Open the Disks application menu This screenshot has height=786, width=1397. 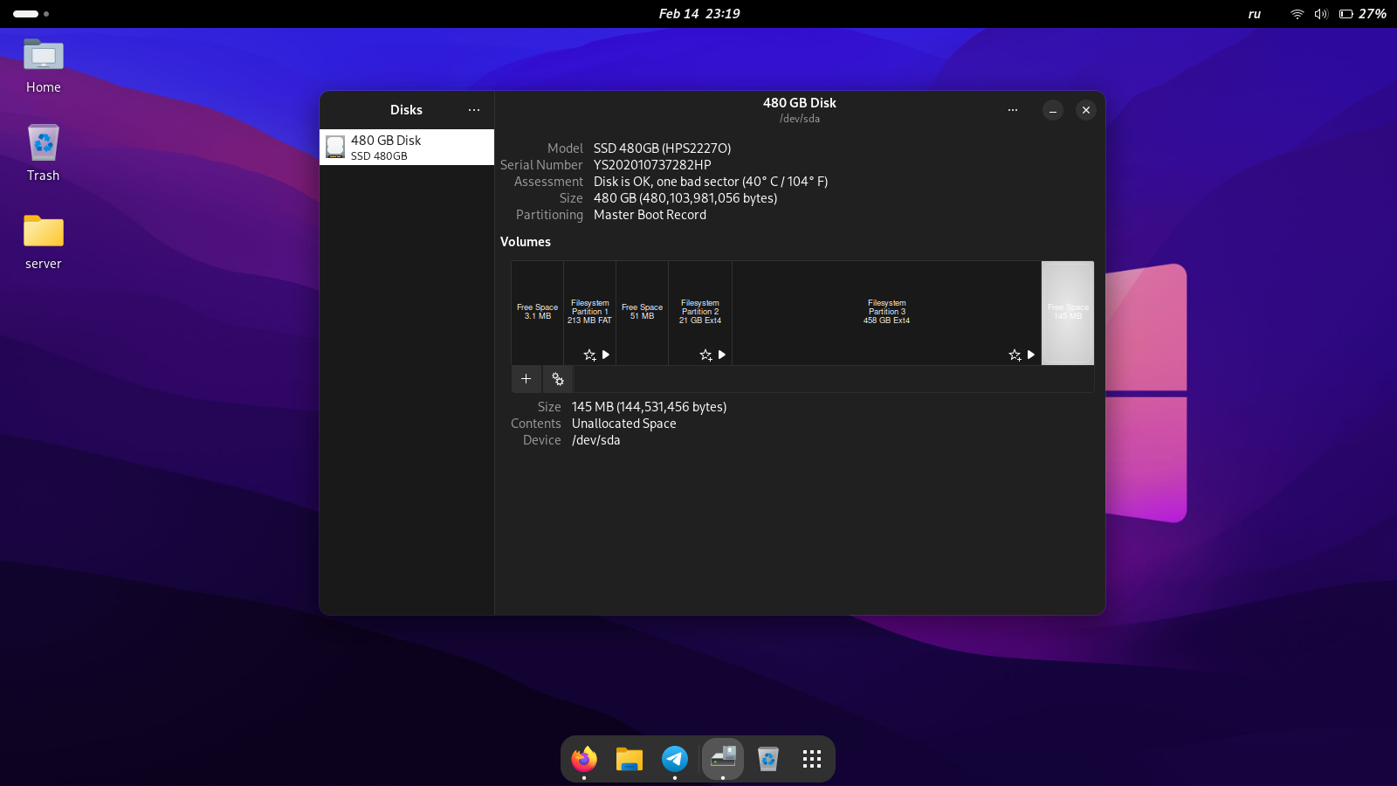(x=474, y=110)
